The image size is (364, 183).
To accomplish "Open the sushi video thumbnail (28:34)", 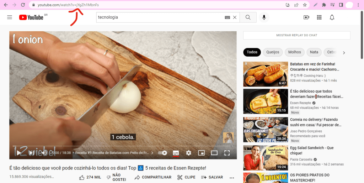I will coord(266,130).
